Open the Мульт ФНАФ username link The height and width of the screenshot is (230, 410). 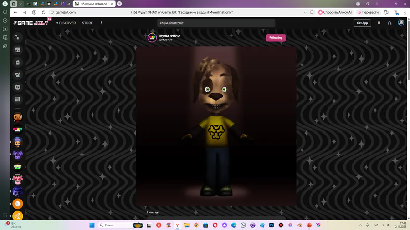pyautogui.click(x=170, y=36)
